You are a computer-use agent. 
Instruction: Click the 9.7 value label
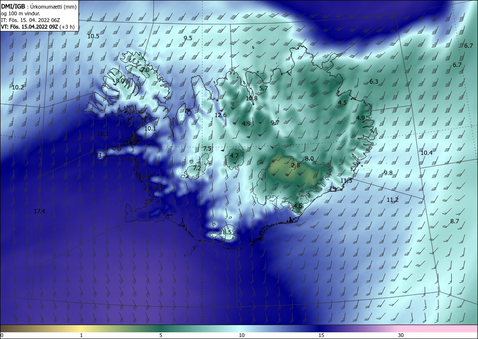click(x=275, y=122)
